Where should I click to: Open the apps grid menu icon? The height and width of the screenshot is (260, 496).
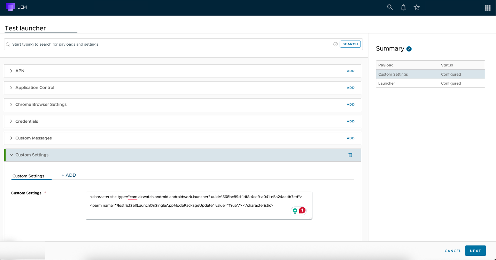488,8
